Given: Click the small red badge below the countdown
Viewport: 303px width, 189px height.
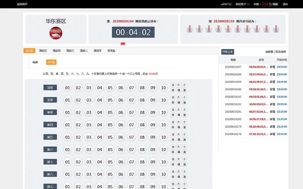Looking at the screenshot, I should tap(123, 44).
